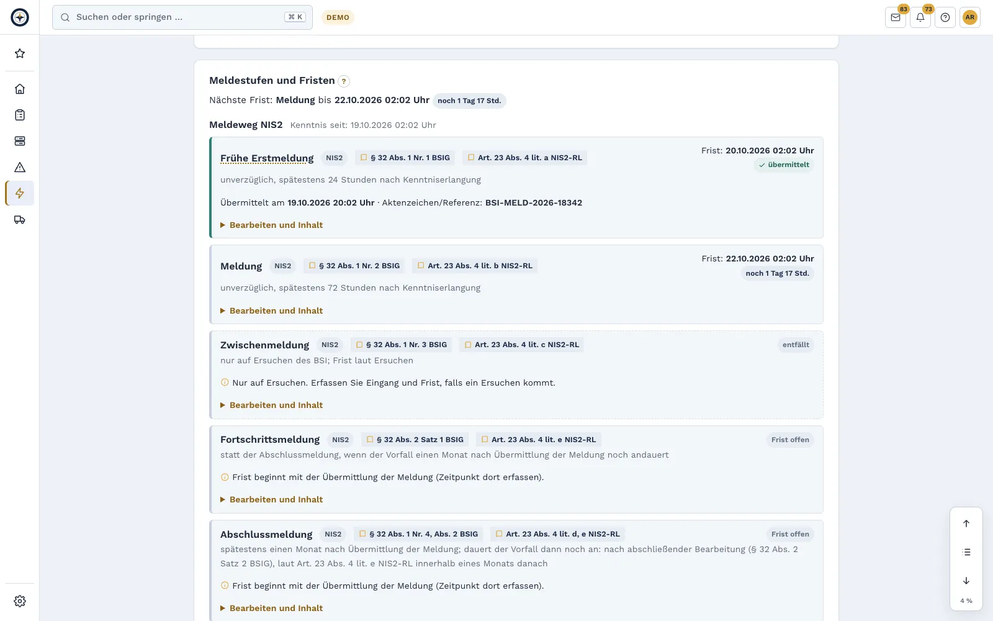993x621 pixels.
Task: Expand Bearbeiten und Inhalt under Meldung
Action: tap(272, 310)
